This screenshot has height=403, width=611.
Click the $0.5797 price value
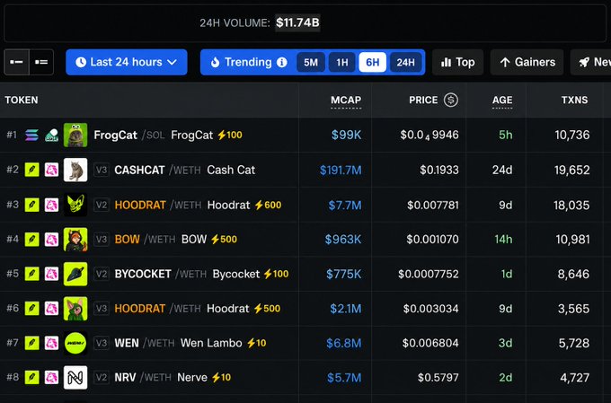[x=438, y=377]
